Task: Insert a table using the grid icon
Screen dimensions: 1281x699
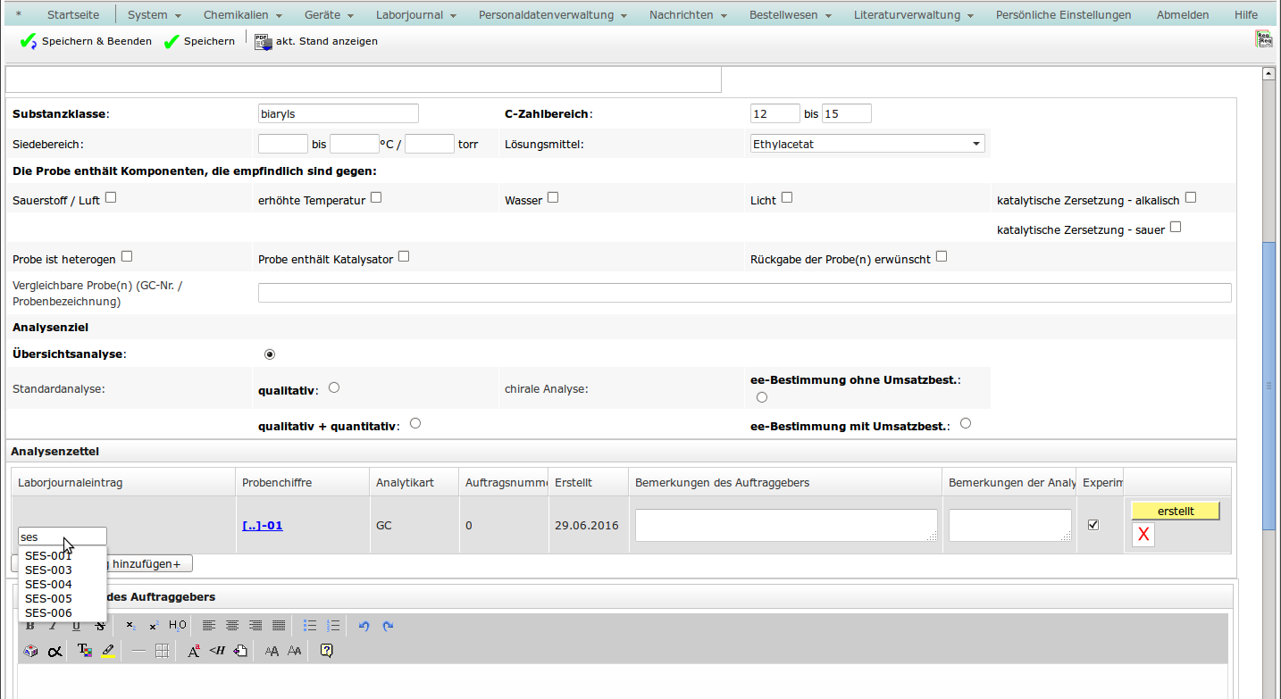Action: tap(162, 651)
